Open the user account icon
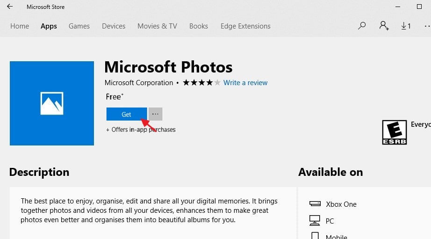This screenshot has height=239, width=431. tap(384, 26)
